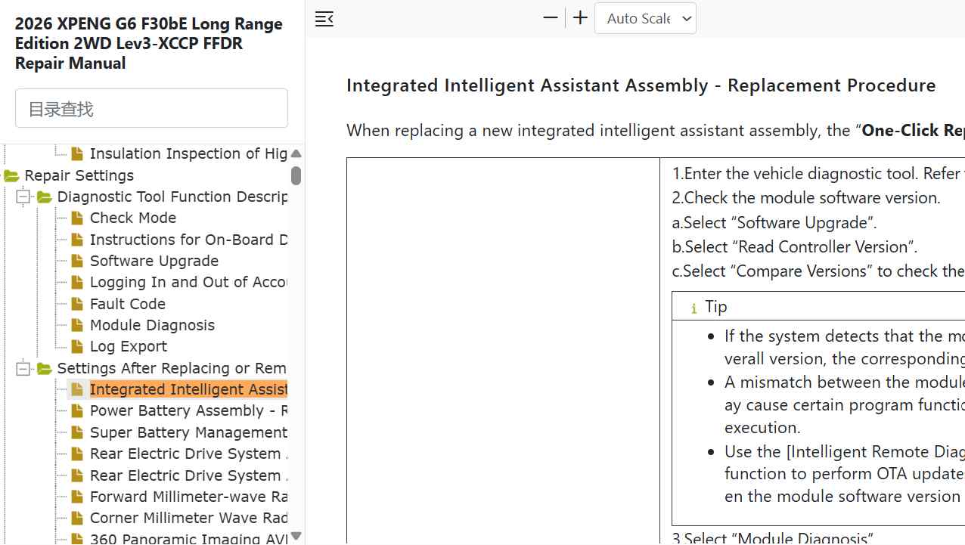
Task: Collapse the Settings After Replacing or Removing node
Action: tap(23, 368)
